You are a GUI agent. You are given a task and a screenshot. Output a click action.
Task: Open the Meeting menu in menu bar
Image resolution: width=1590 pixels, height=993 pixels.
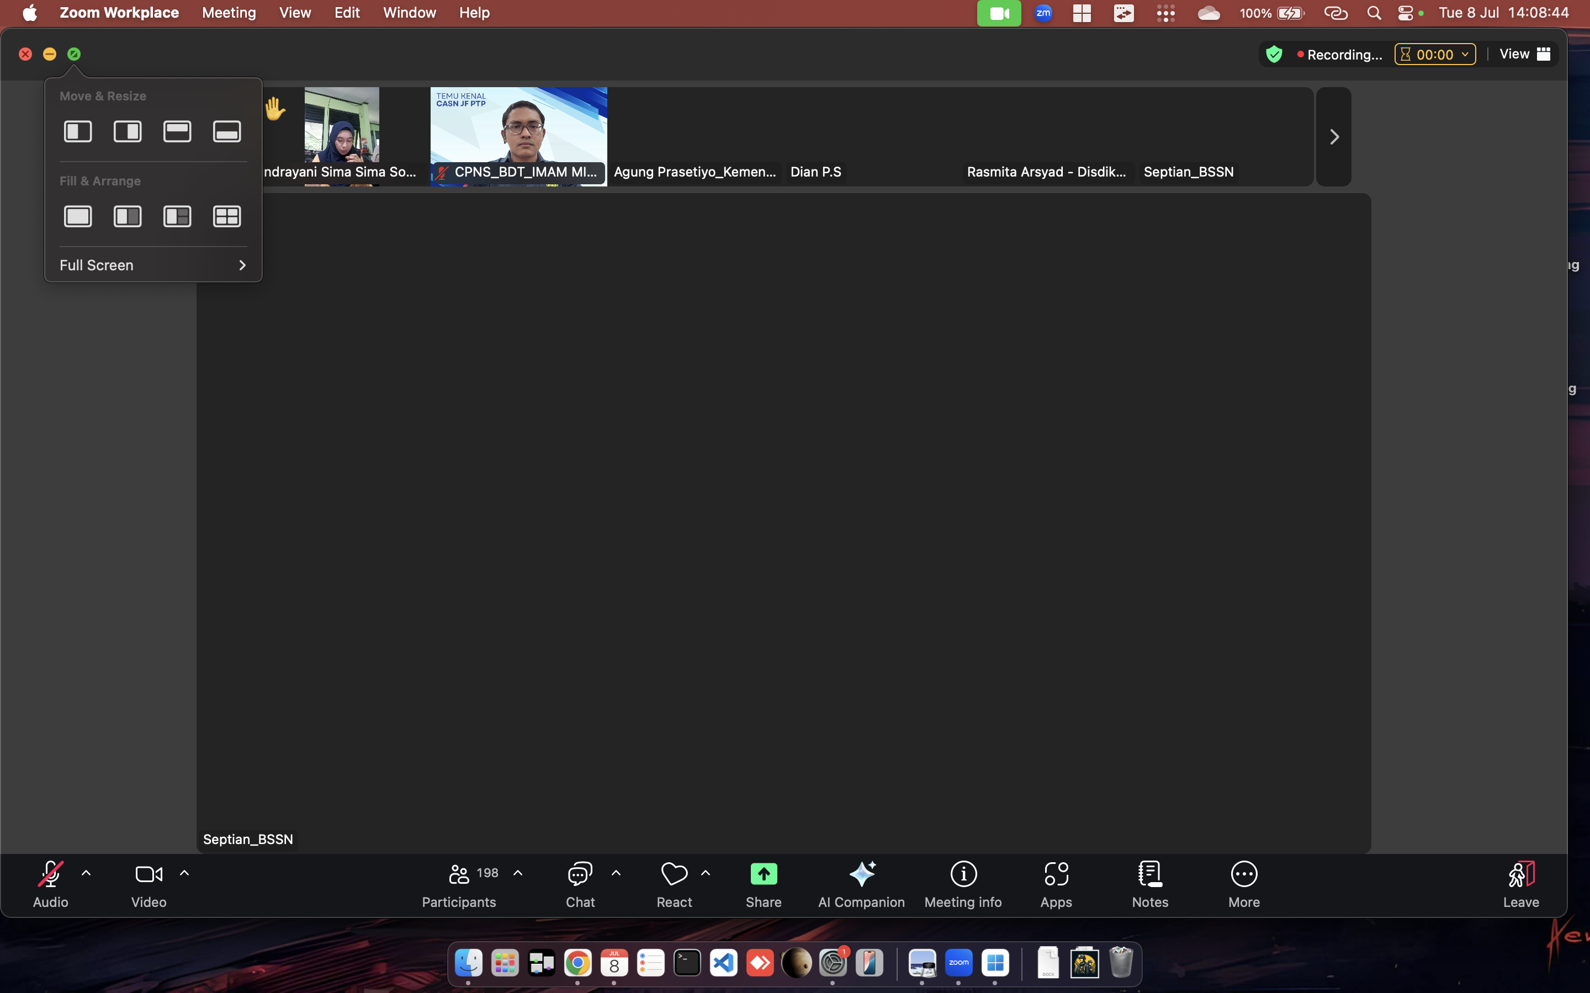pos(229,13)
